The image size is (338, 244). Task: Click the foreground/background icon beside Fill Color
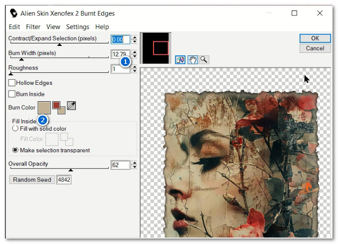coord(67,139)
